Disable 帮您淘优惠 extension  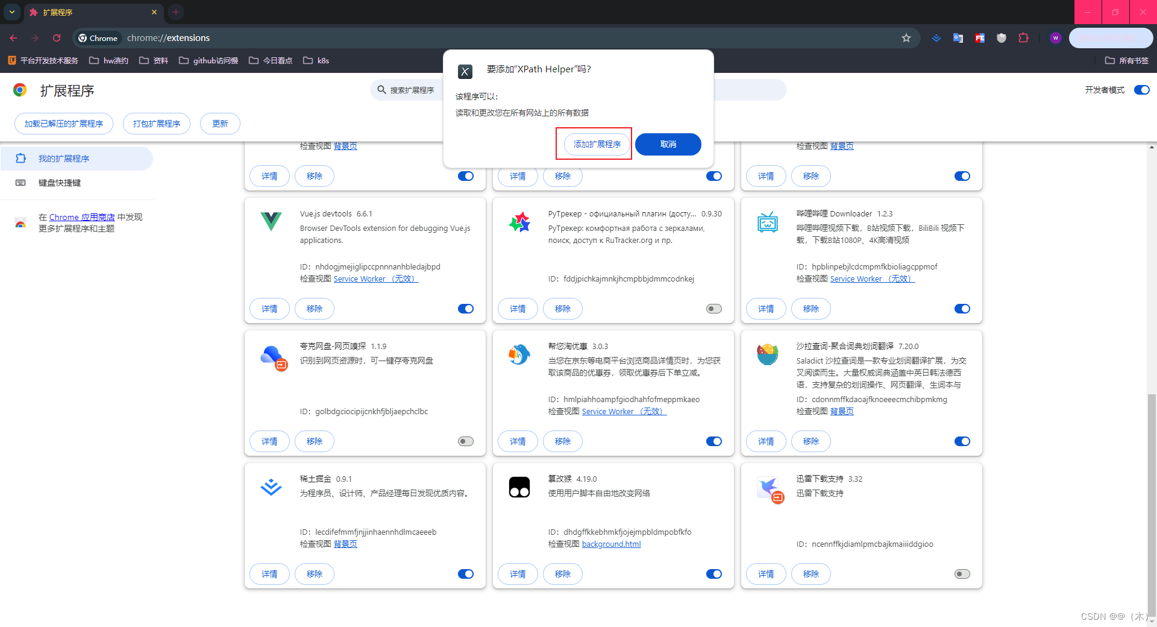(714, 441)
